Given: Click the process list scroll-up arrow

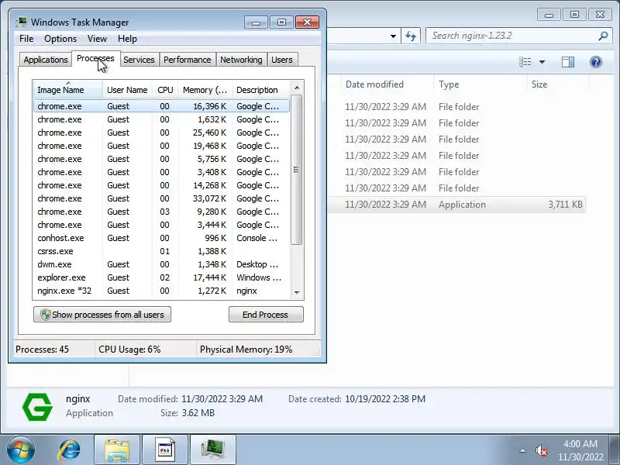Looking at the screenshot, I should coord(297,88).
